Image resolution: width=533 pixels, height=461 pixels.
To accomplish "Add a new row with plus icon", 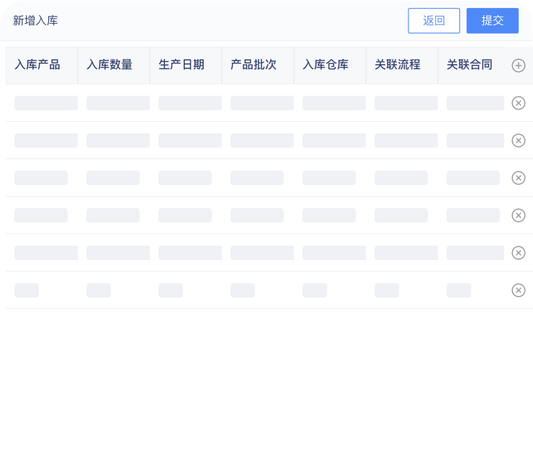I will pos(519,66).
